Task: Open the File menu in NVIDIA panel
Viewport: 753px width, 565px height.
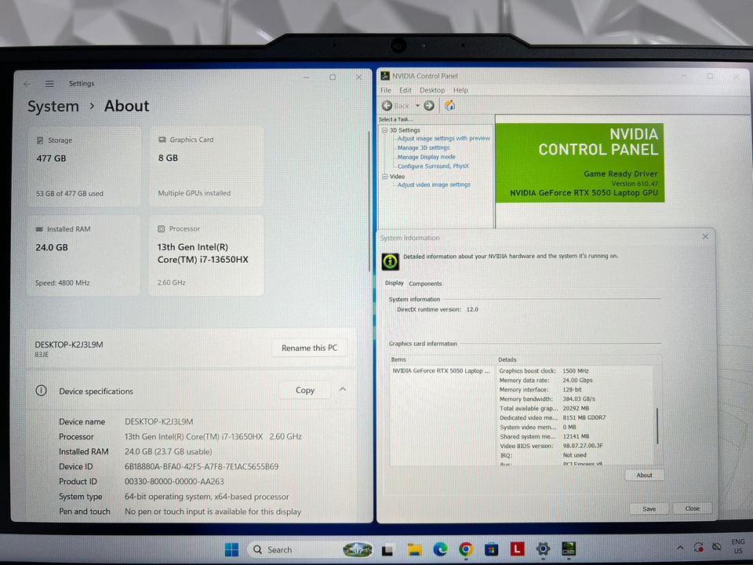Action: [x=386, y=89]
